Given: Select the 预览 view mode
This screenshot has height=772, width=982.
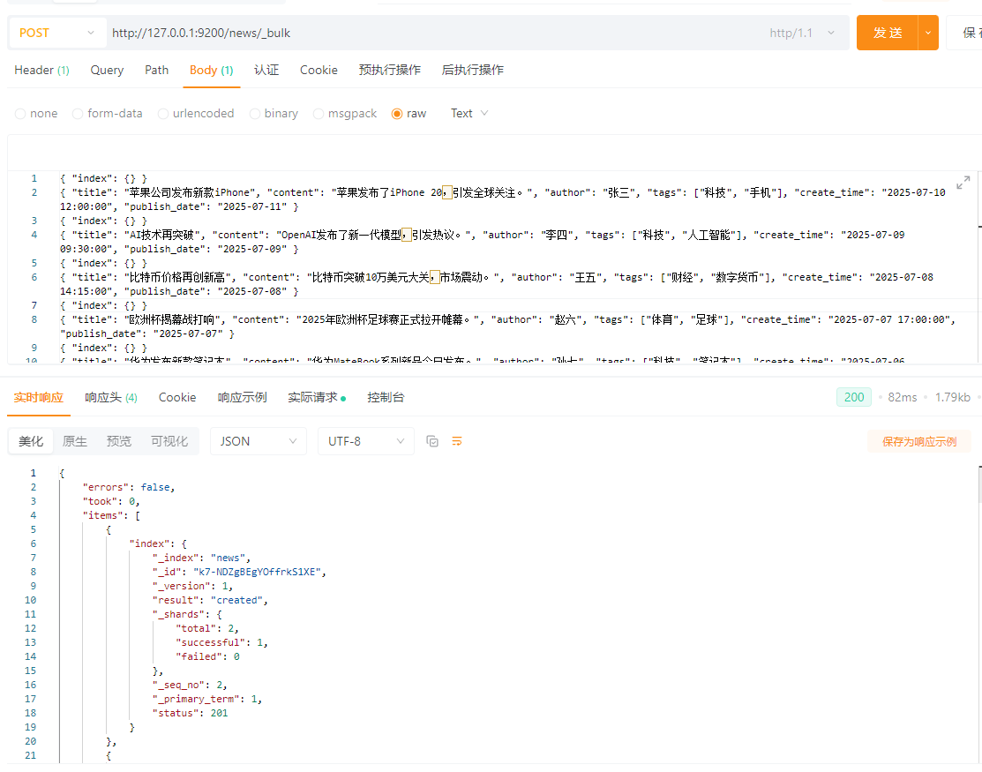Looking at the screenshot, I should tap(119, 441).
